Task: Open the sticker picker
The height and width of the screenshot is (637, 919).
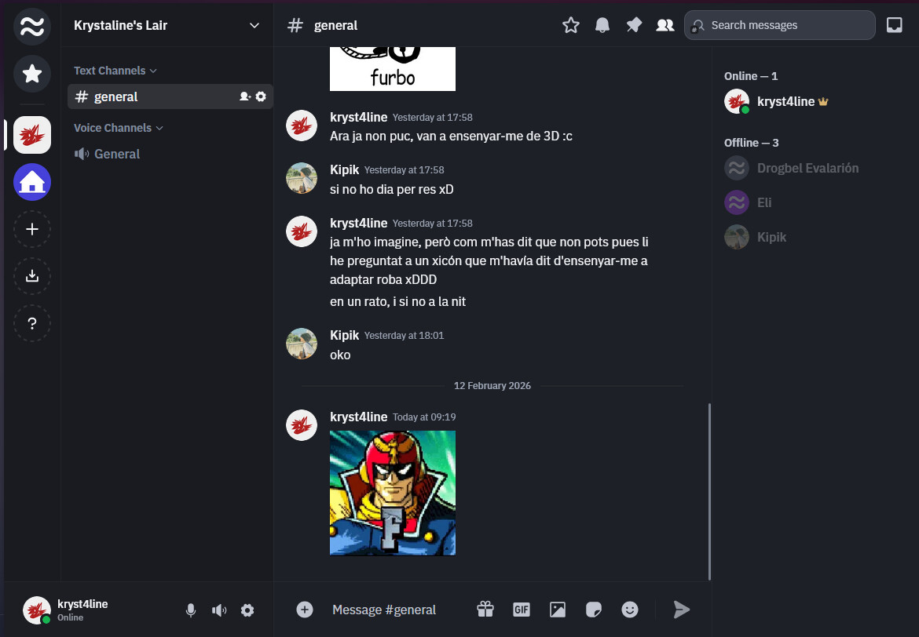Action: [594, 610]
